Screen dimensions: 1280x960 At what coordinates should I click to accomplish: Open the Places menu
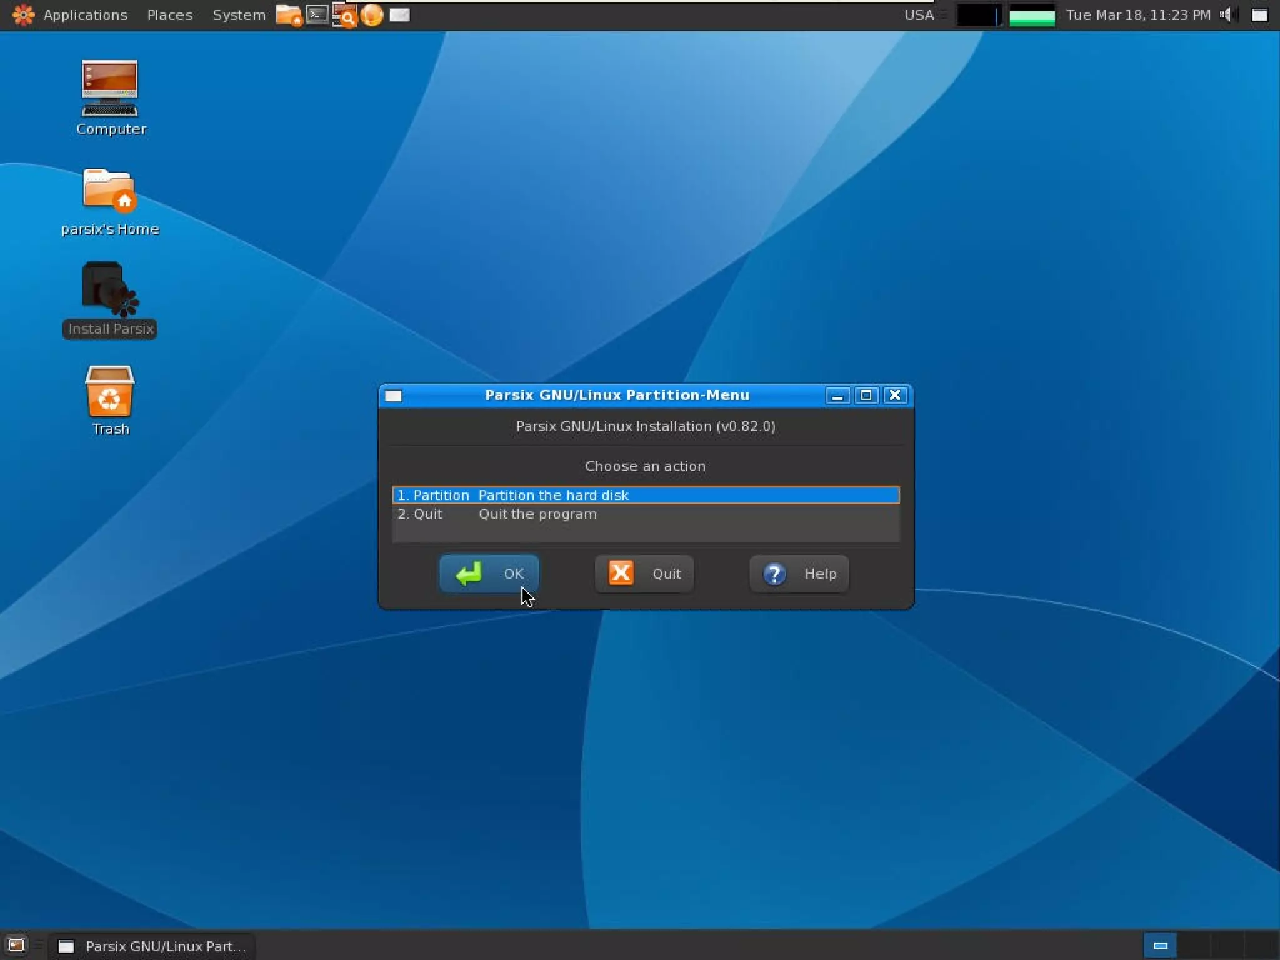pyautogui.click(x=170, y=15)
